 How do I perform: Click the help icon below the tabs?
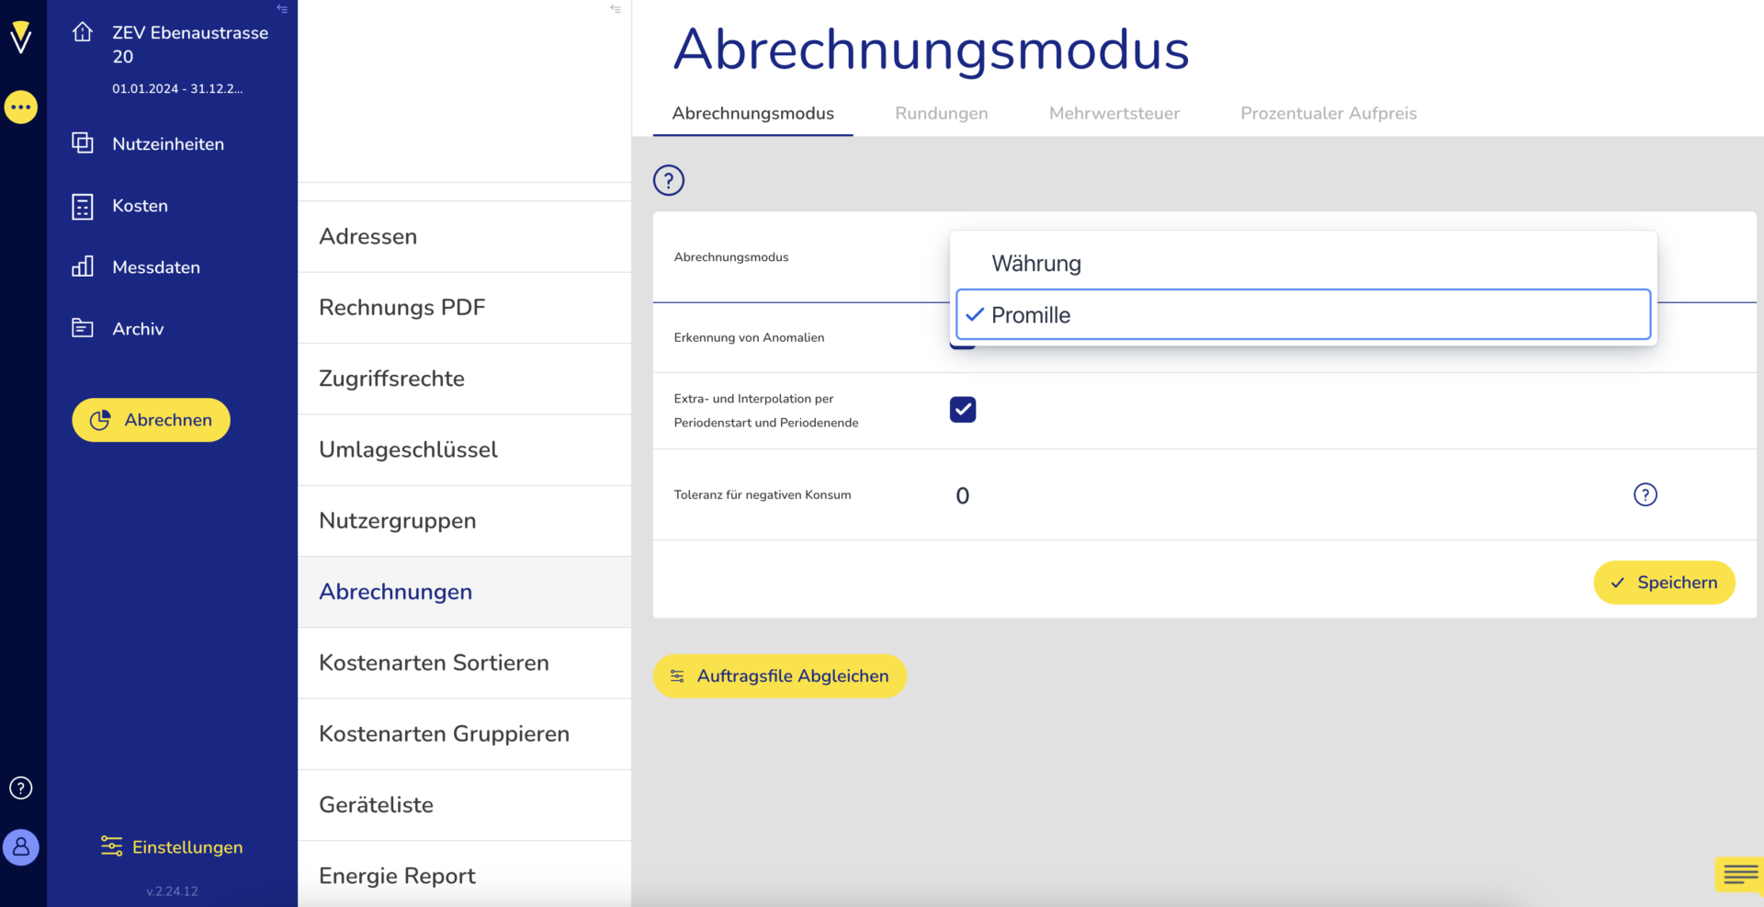668,180
